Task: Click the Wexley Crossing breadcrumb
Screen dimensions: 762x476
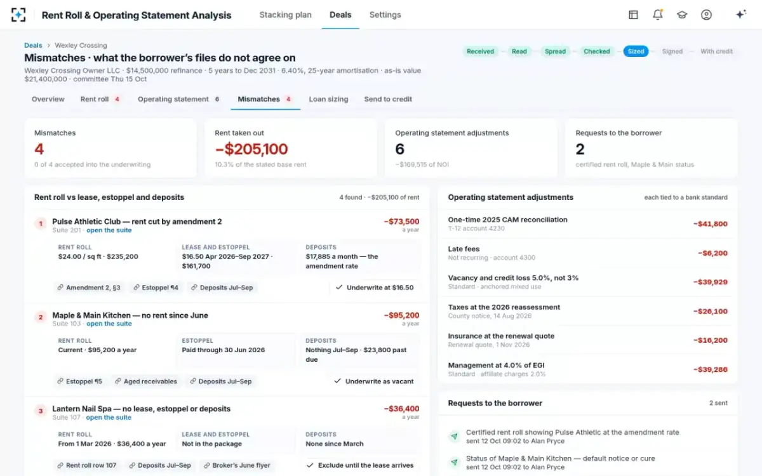Action: click(81, 46)
